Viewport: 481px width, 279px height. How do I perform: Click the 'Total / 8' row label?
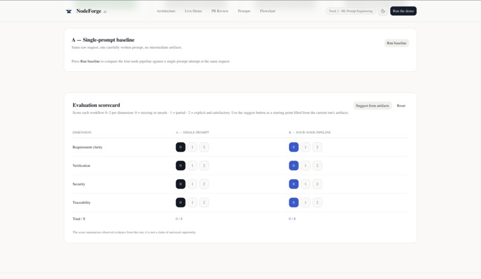[x=79, y=219]
